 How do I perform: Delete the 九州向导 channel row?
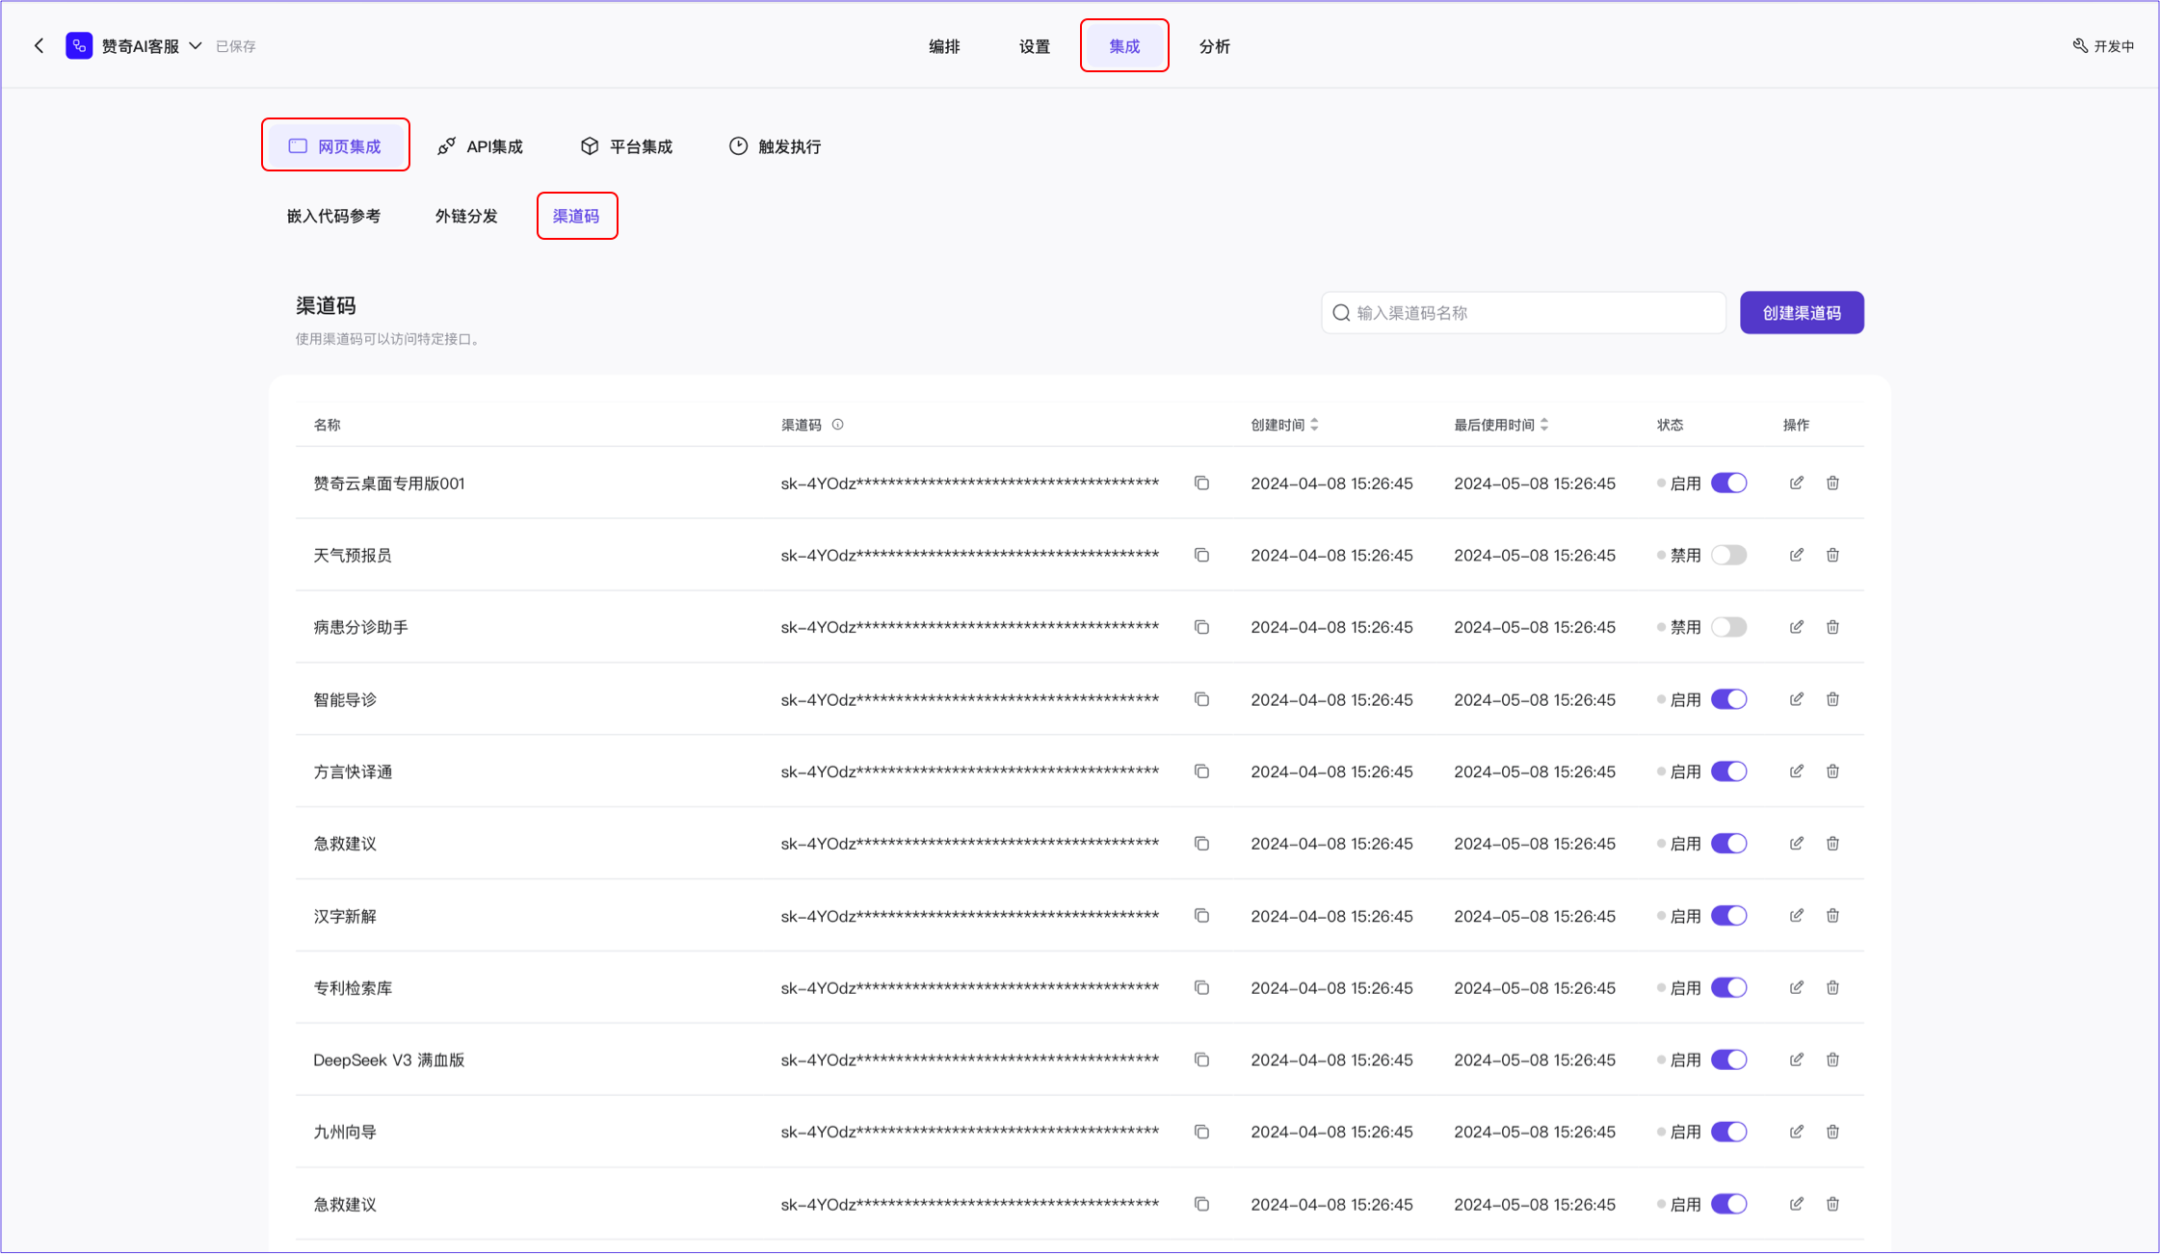click(x=1832, y=1132)
